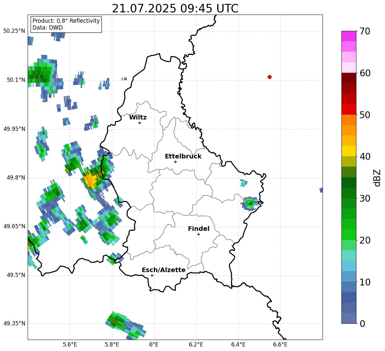Click the magenta top colorbar segment
Viewport: 385px width, 351px height.
349,36
